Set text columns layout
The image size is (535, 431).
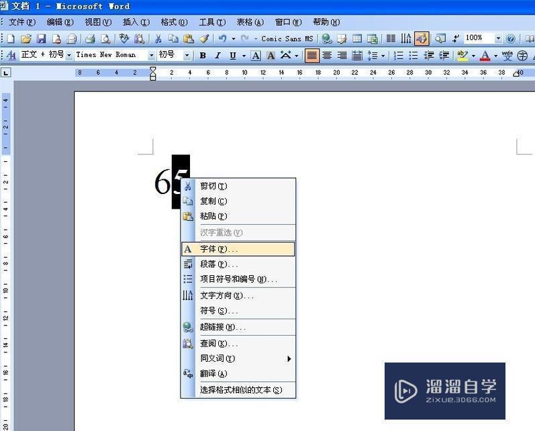tap(391, 38)
